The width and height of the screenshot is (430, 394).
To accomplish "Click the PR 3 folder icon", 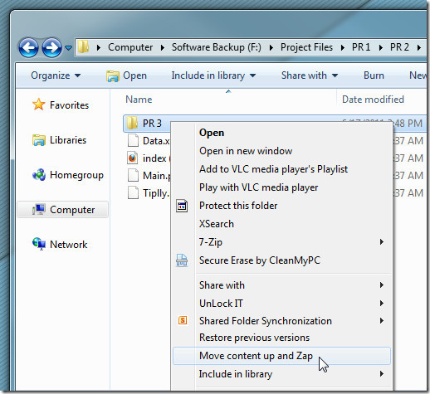I will (132, 123).
